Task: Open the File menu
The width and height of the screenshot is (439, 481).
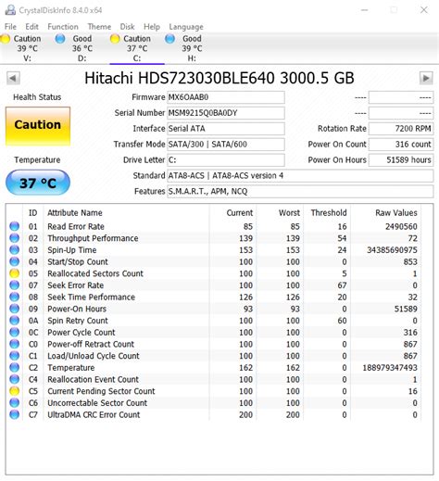Action: [x=10, y=27]
